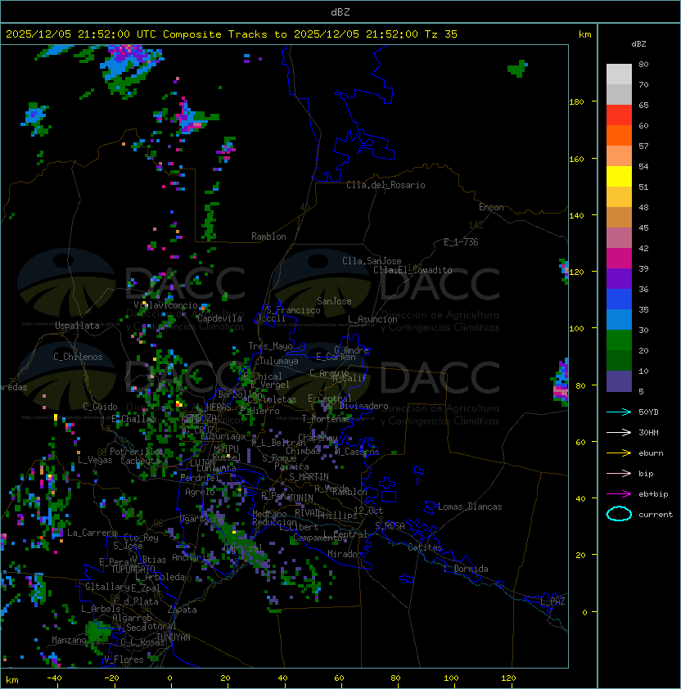Screen dimensions: 681x689
Task: Click the 'S_ROSA' place label
Action: tap(390, 526)
